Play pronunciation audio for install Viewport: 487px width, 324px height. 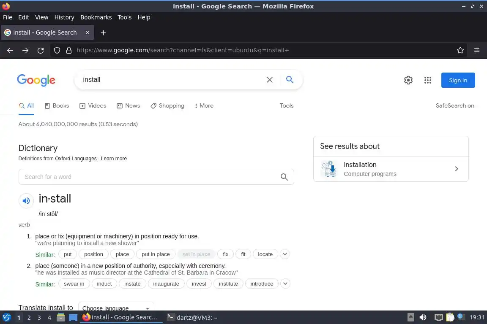point(26,200)
